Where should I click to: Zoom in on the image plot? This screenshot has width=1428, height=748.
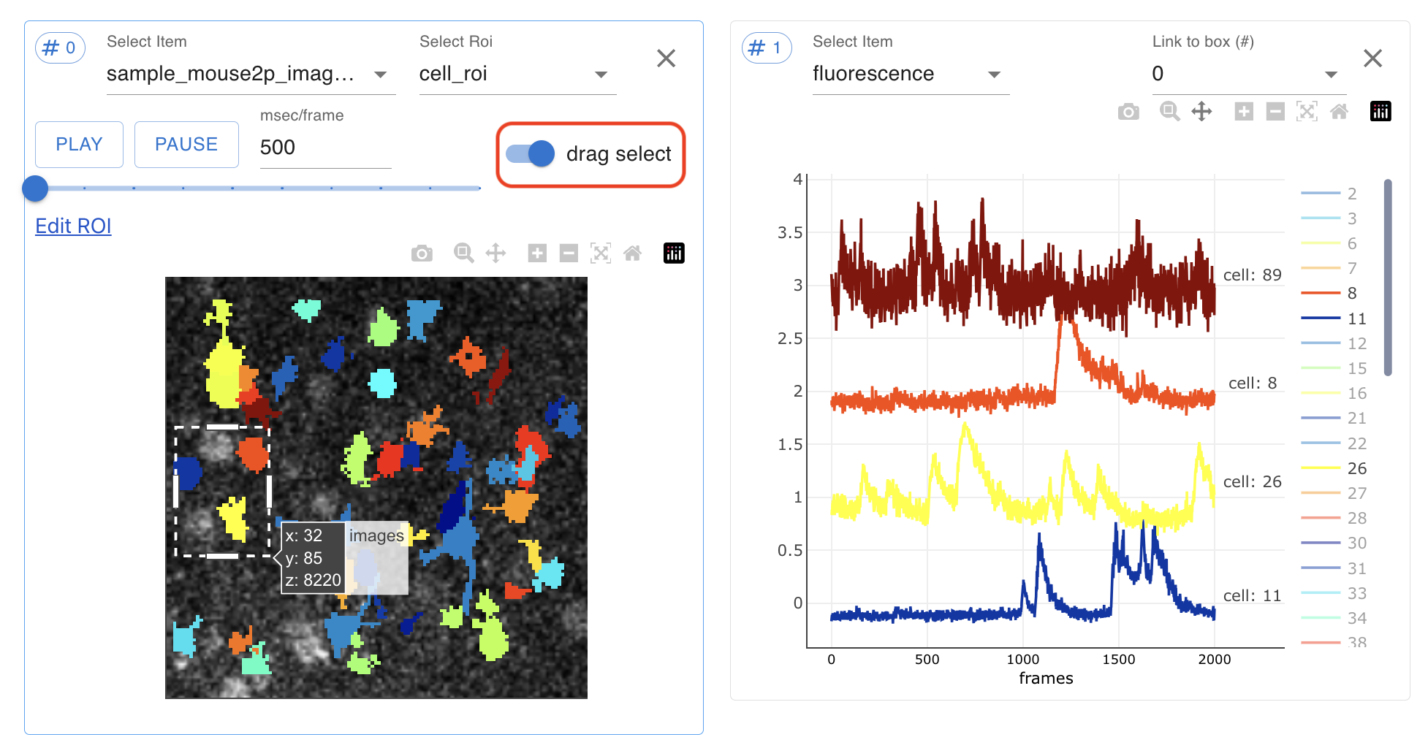tap(537, 253)
